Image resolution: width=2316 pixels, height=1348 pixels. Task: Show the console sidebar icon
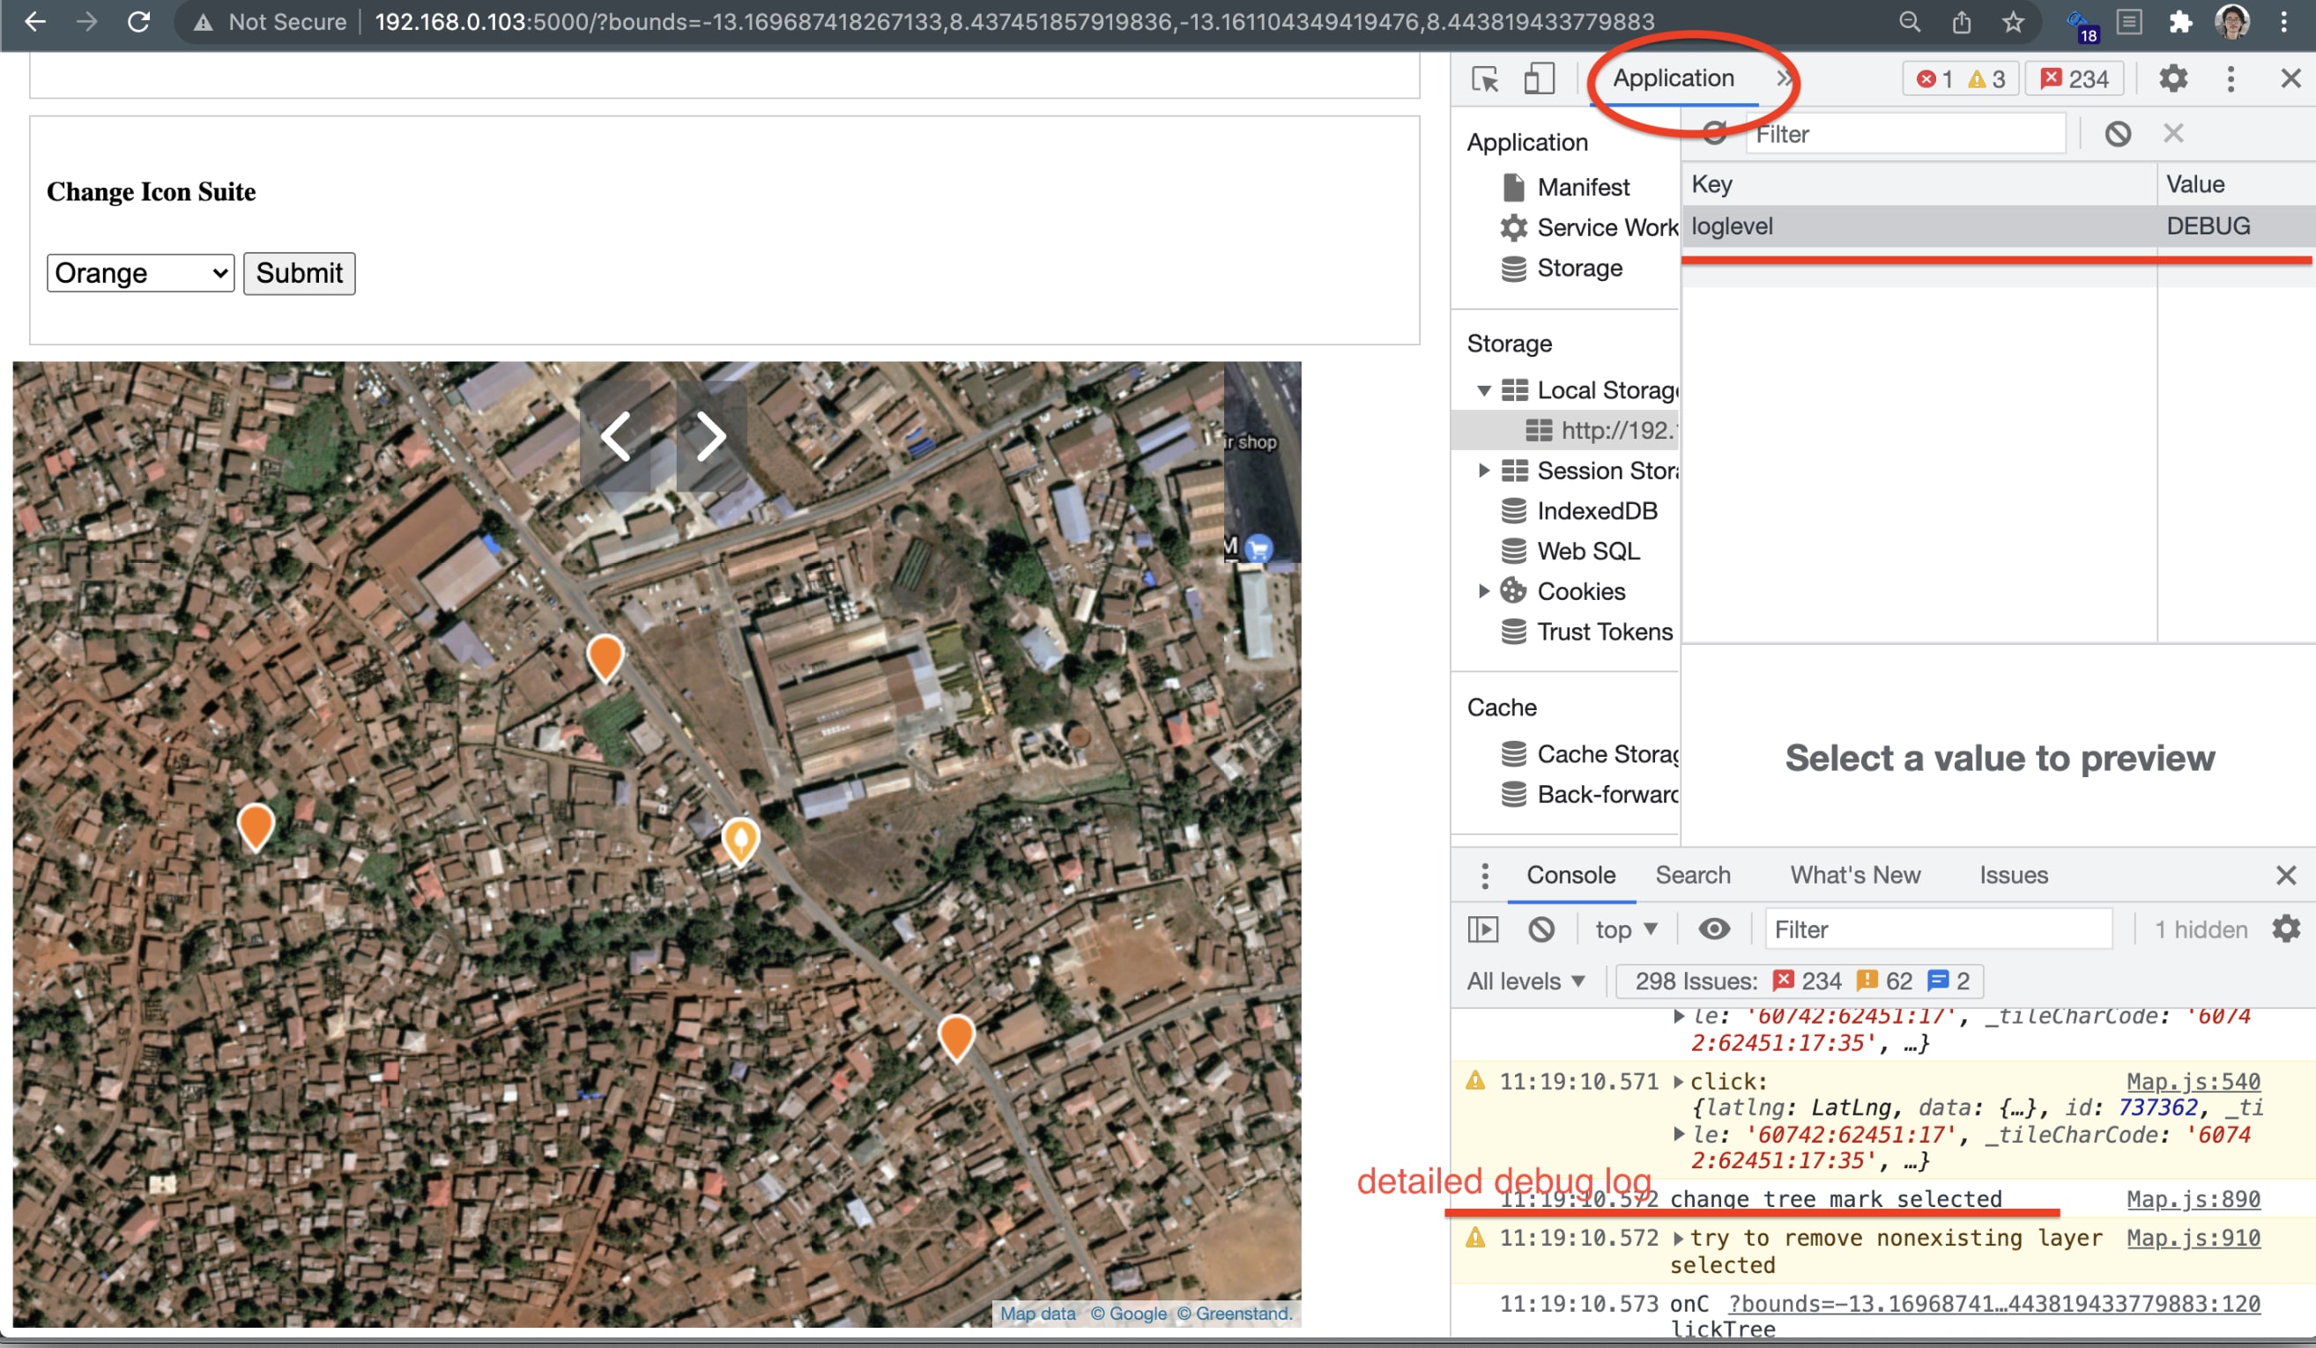pyautogui.click(x=1482, y=929)
